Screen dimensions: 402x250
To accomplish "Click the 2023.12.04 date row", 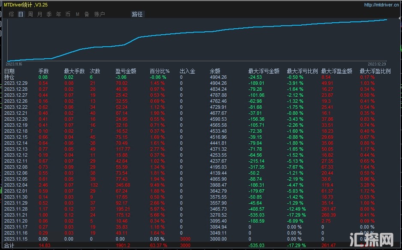I will pos(16,185).
